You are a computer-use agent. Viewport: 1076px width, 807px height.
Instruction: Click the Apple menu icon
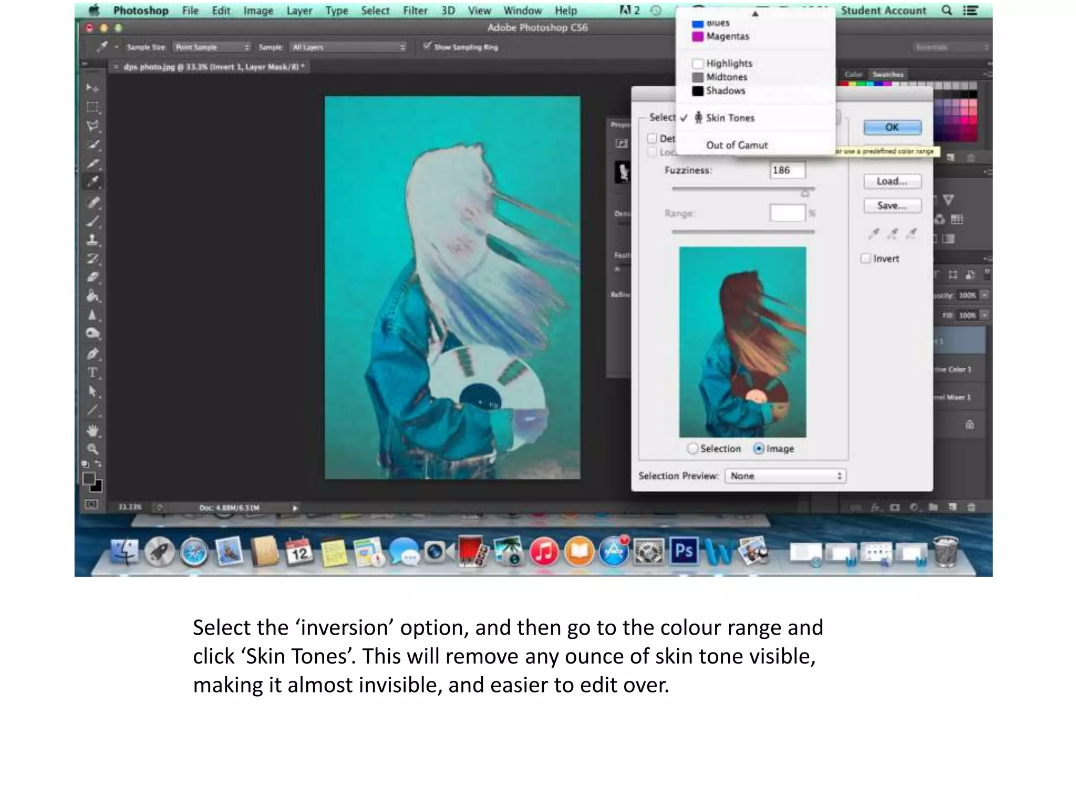94,10
